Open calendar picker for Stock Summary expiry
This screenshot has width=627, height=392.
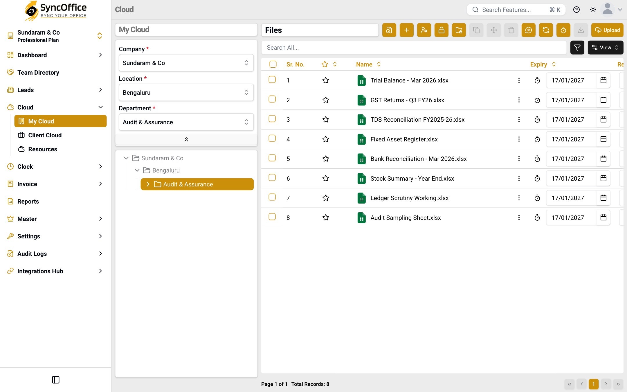[603, 178]
